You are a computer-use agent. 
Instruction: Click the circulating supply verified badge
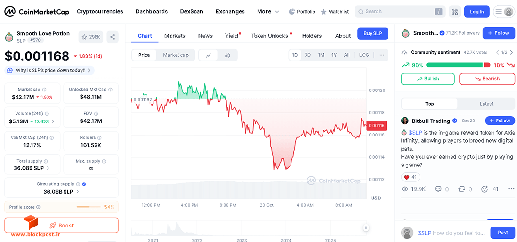[84, 184]
